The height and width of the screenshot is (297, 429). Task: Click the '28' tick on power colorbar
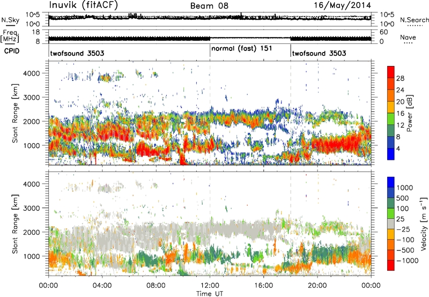(400, 78)
